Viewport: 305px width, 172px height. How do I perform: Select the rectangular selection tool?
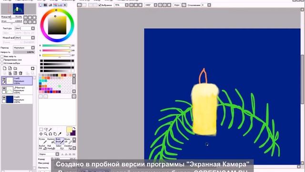pyautogui.click(x=41, y=129)
